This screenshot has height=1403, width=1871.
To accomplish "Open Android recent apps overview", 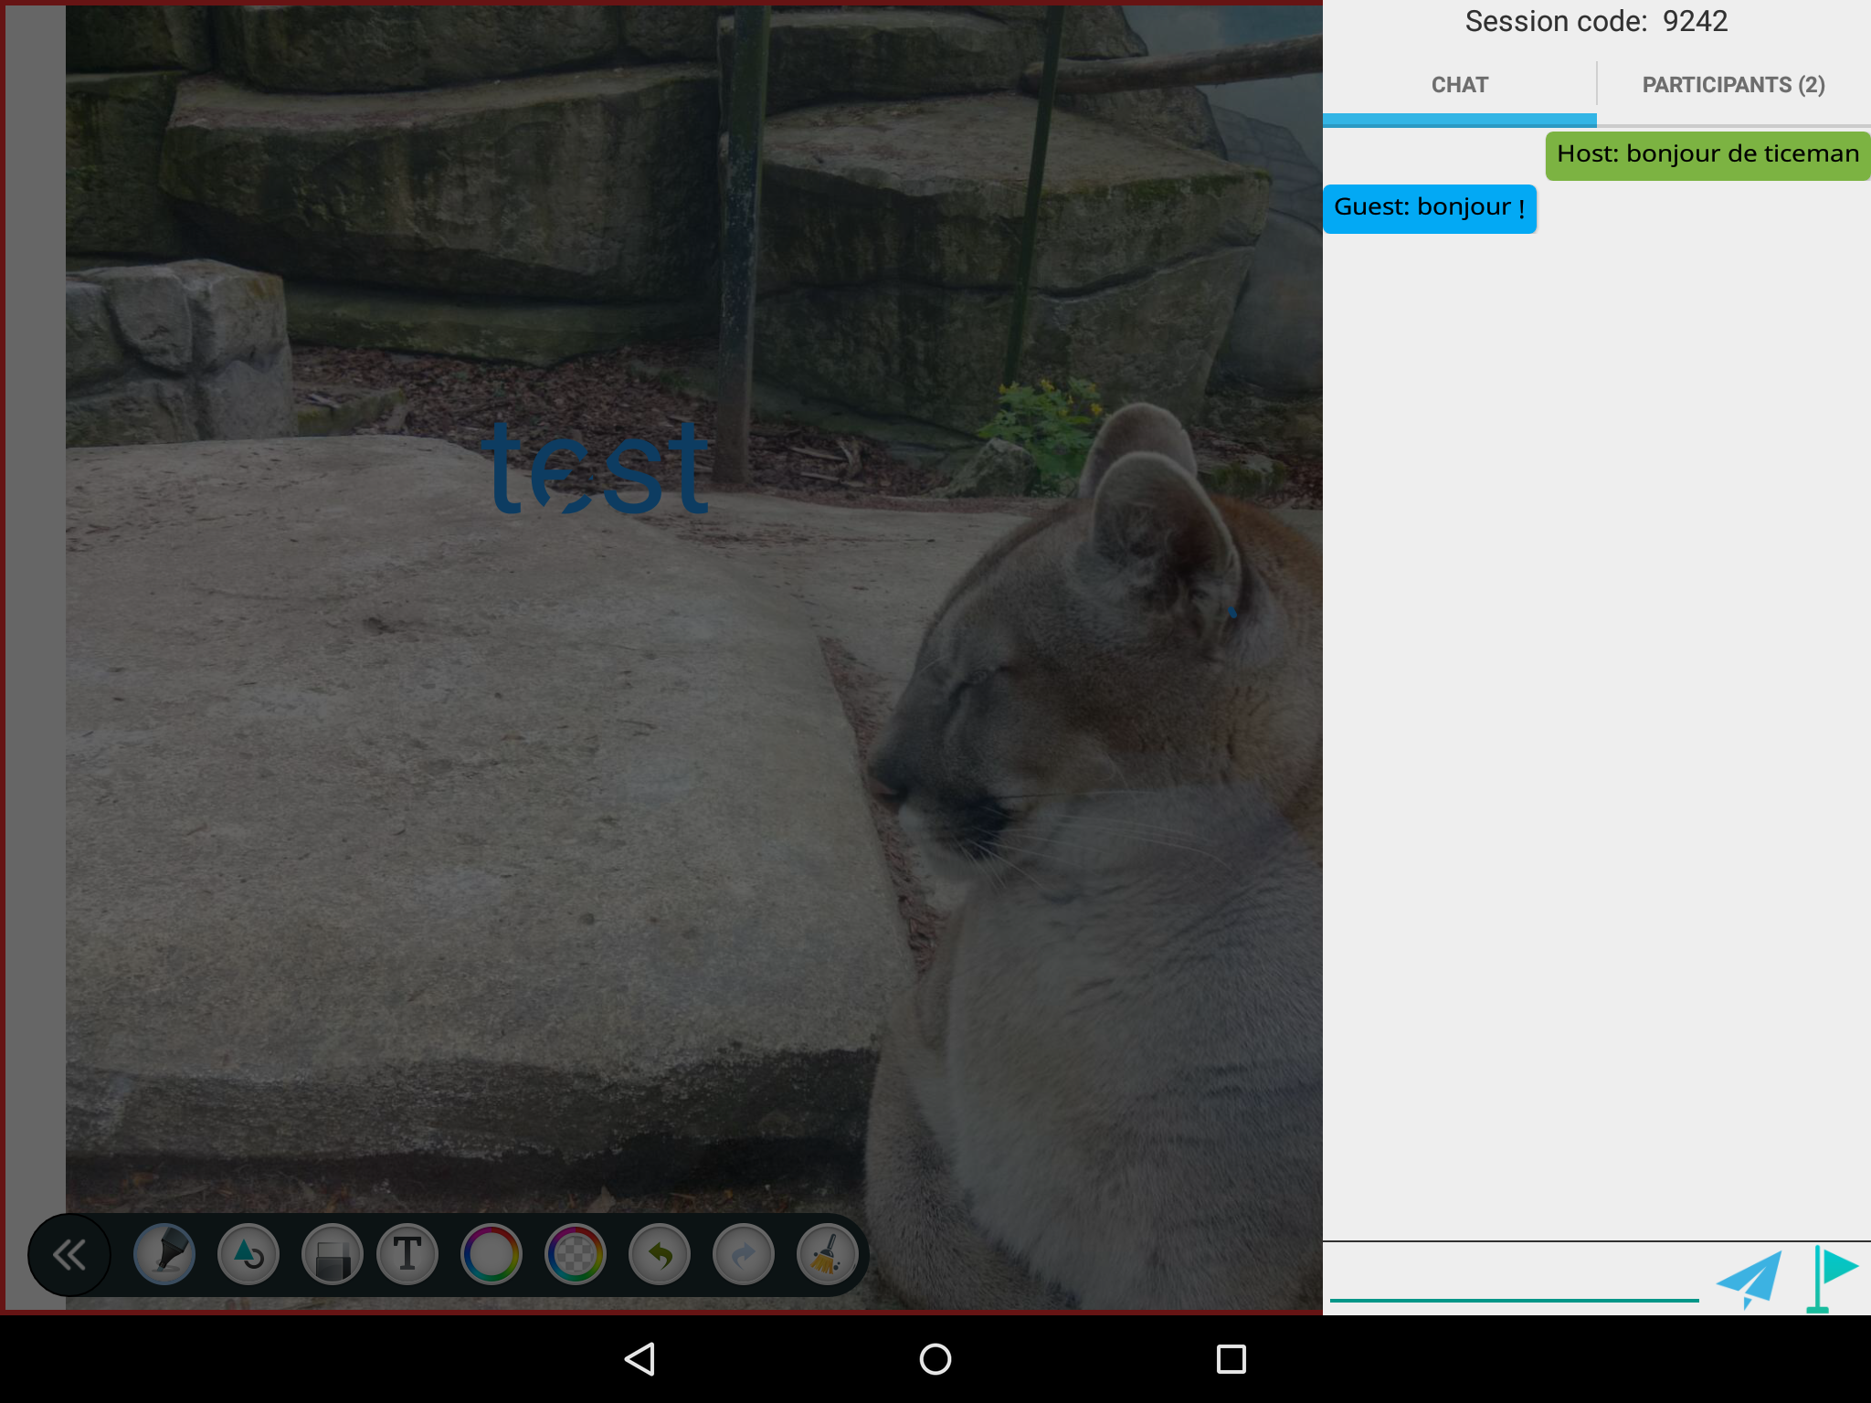I will (x=1231, y=1359).
